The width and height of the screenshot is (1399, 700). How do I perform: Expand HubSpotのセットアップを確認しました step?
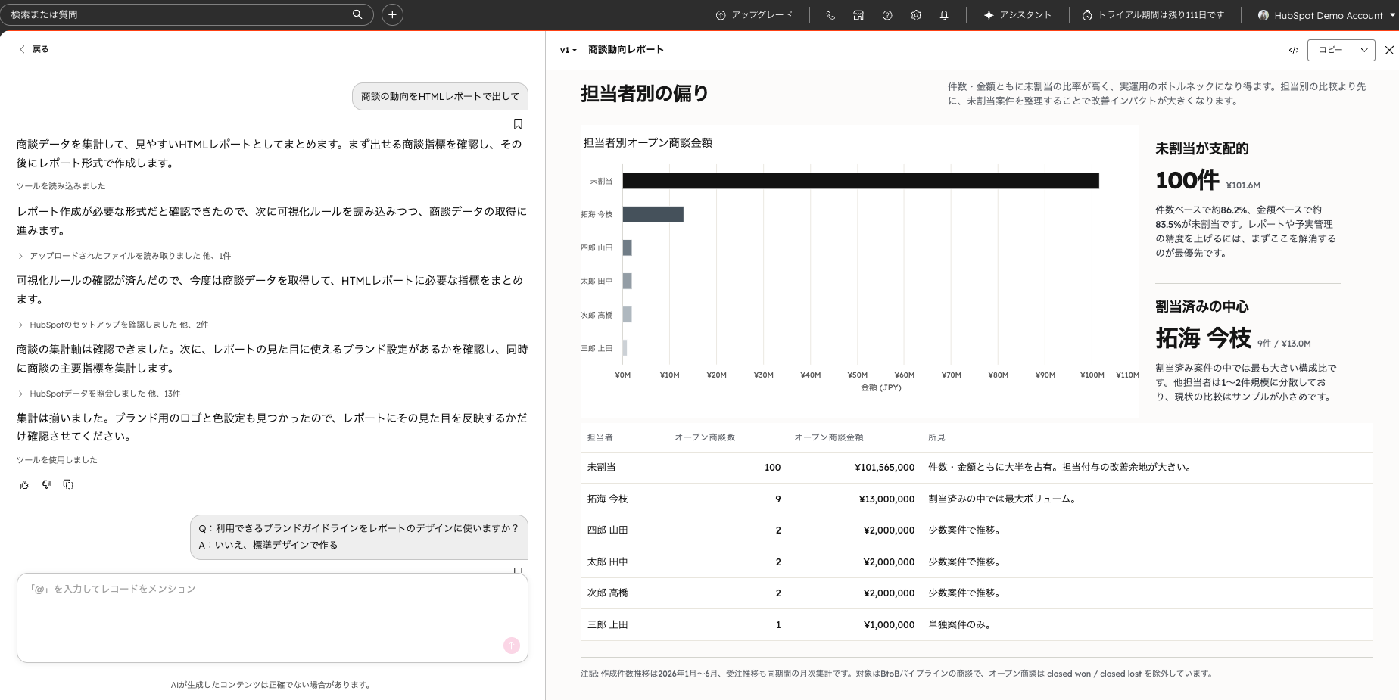coord(113,325)
